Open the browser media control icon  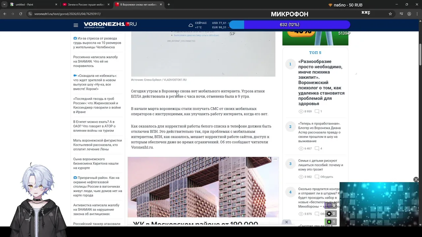point(401,14)
